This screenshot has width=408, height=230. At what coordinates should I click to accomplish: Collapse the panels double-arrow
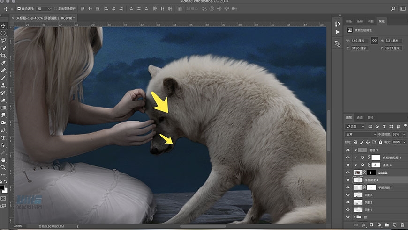340,15
